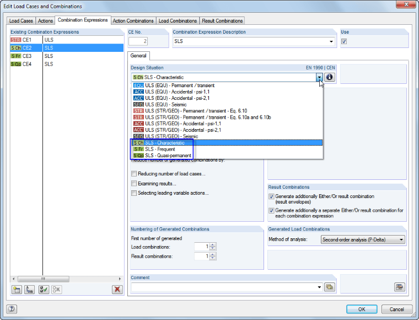Enable Reducing number of load cases
Image resolution: width=419 pixels, height=320 pixels.
(134, 174)
